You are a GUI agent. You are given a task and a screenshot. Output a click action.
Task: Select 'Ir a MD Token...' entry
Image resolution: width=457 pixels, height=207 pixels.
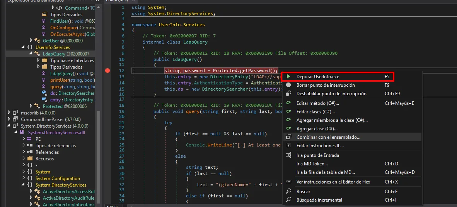pyautogui.click(x=352, y=164)
